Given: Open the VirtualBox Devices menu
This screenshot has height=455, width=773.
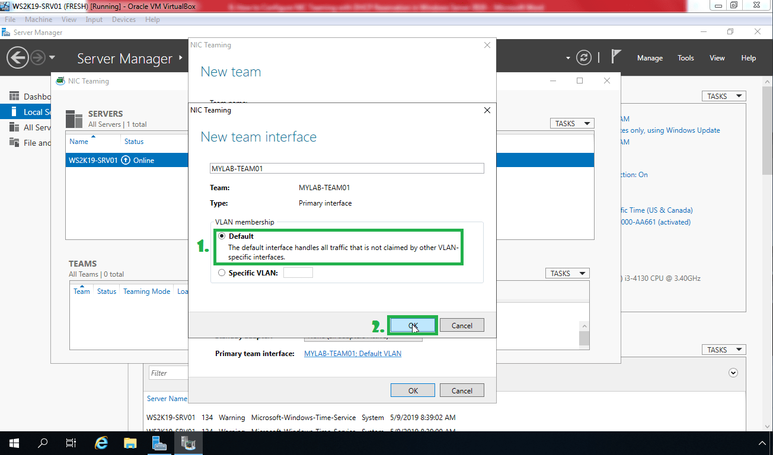Looking at the screenshot, I should pyautogui.click(x=124, y=20).
